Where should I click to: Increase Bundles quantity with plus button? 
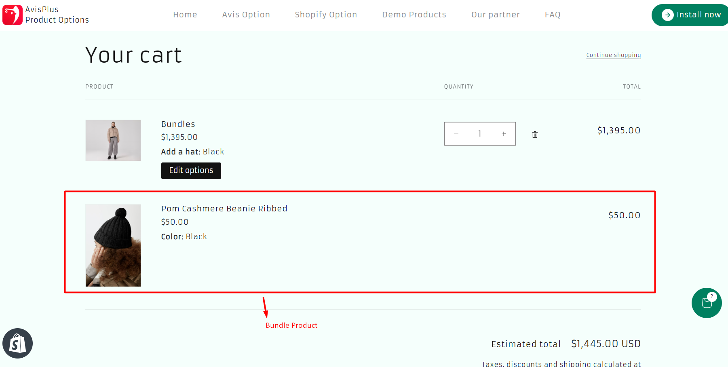click(504, 134)
